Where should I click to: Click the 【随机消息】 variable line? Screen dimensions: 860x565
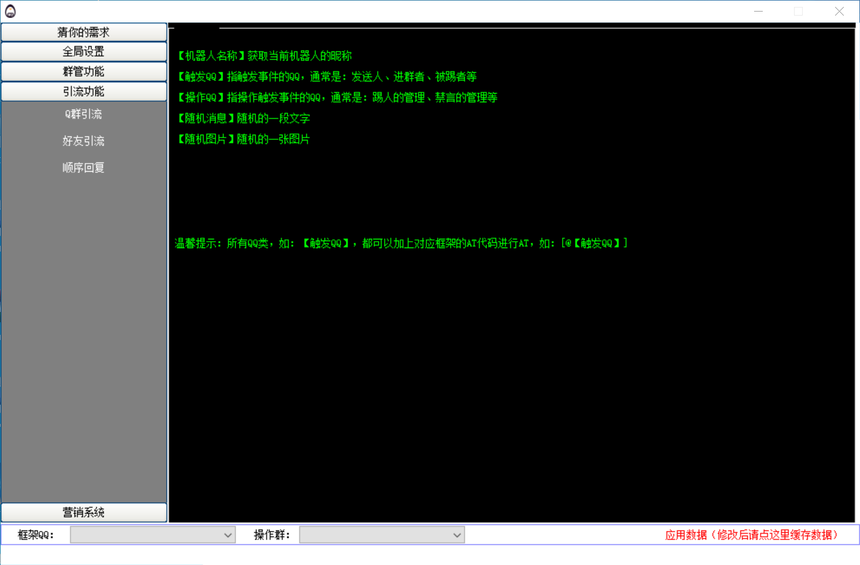243,119
